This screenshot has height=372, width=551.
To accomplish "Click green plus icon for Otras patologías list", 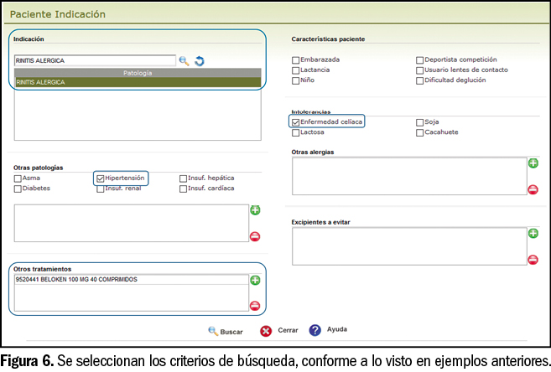I will [255, 210].
